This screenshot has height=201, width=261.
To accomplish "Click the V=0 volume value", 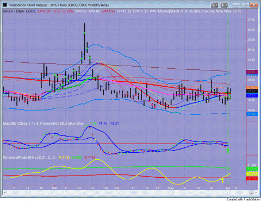I will 153,11.
